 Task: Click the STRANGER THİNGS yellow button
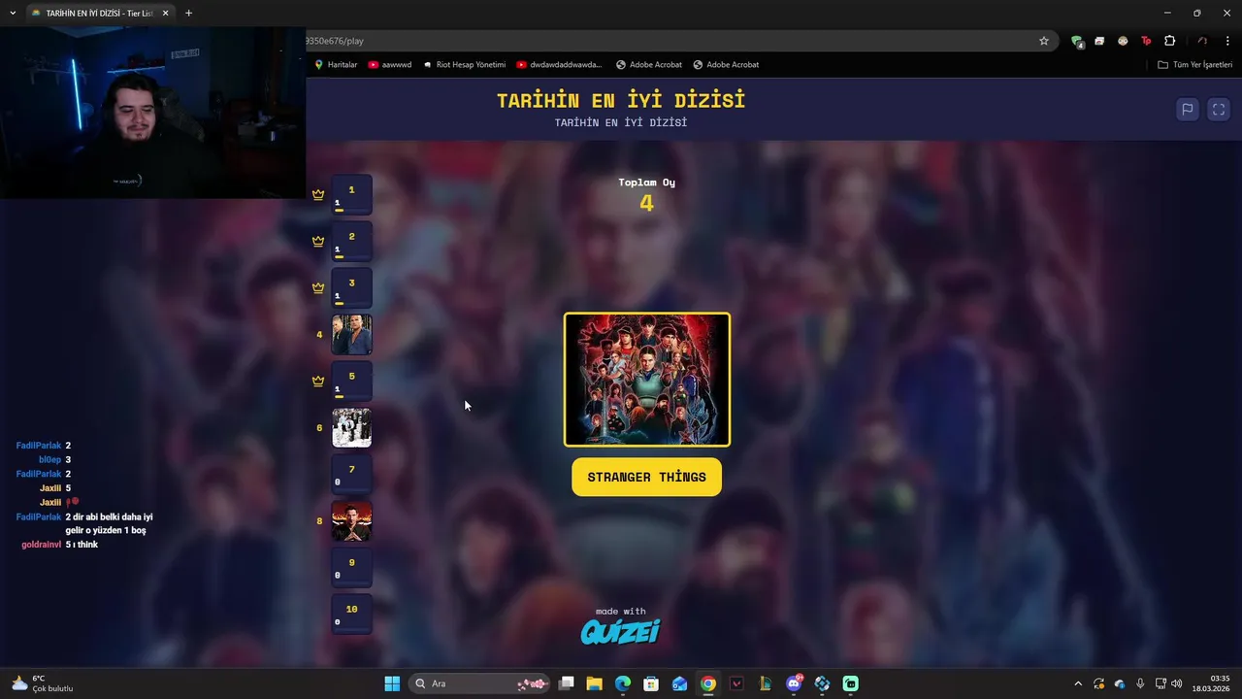(x=647, y=477)
